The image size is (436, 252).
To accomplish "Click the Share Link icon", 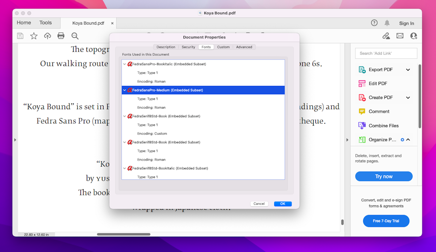I will [x=386, y=36].
